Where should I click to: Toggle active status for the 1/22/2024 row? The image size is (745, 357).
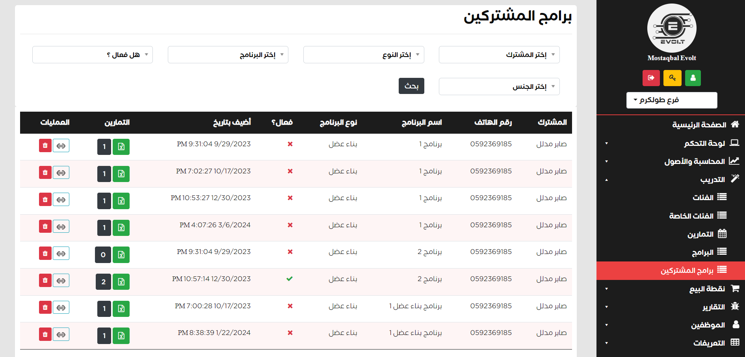(x=290, y=333)
